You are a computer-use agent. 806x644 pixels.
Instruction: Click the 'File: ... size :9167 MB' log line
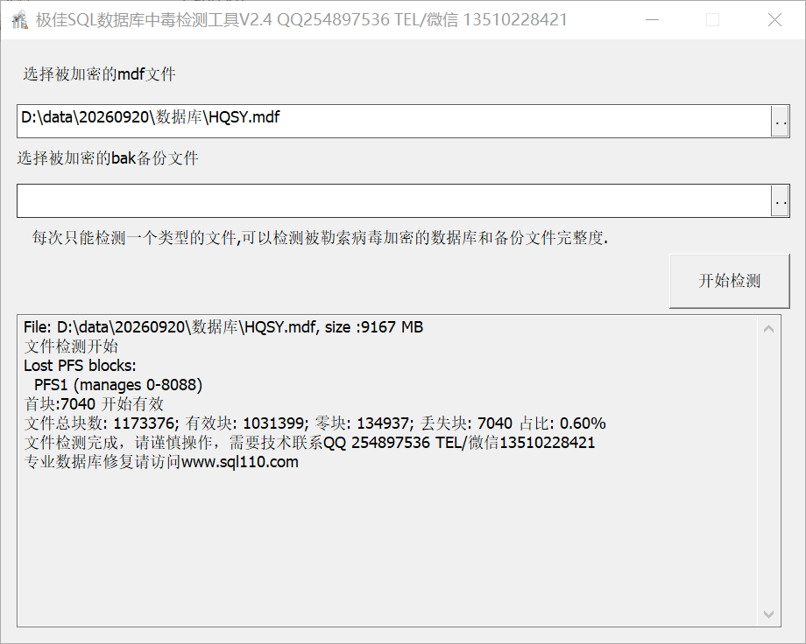click(x=223, y=327)
